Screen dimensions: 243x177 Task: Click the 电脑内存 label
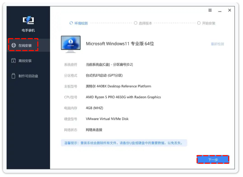pyautogui.click(x=71, y=108)
